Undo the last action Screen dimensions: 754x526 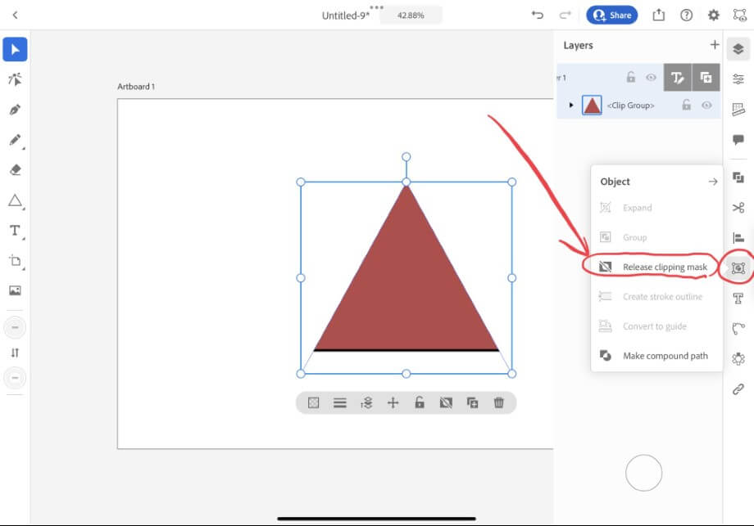coord(537,15)
